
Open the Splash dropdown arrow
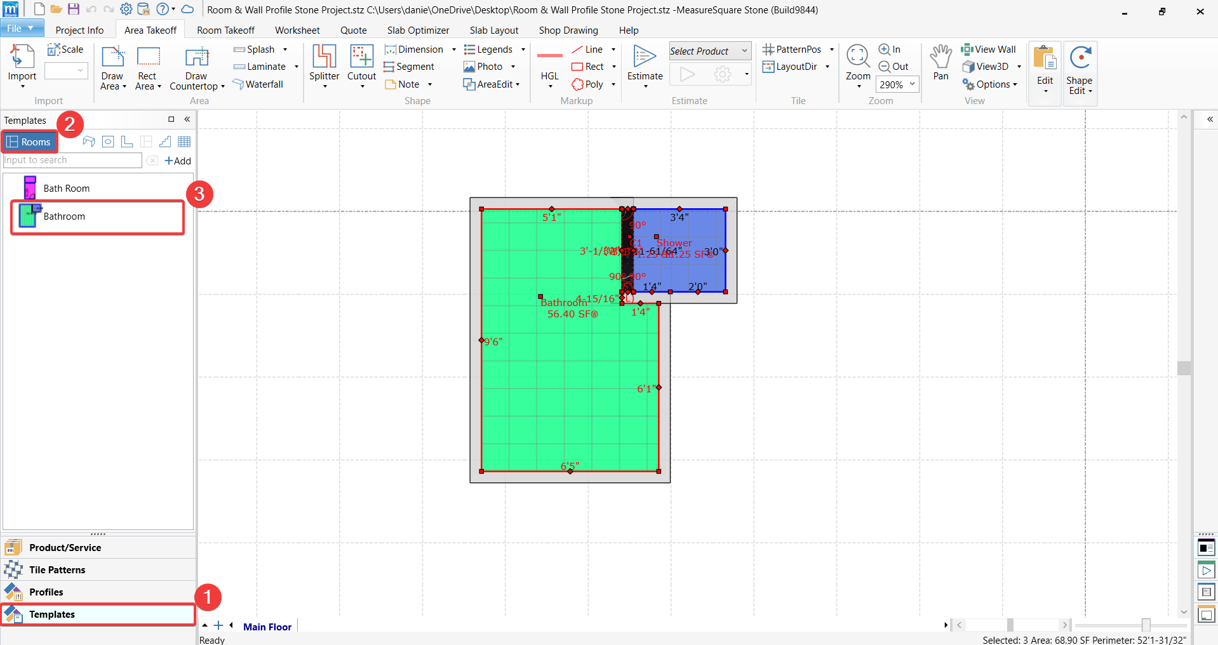point(285,50)
